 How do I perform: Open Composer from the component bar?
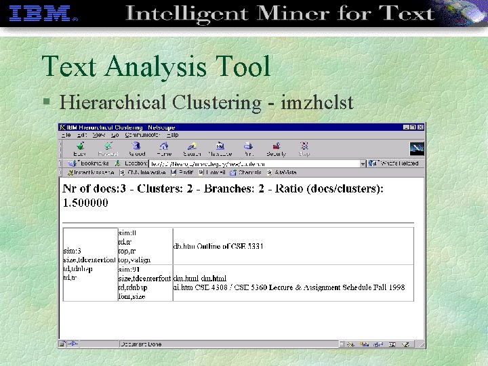[x=405, y=344]
